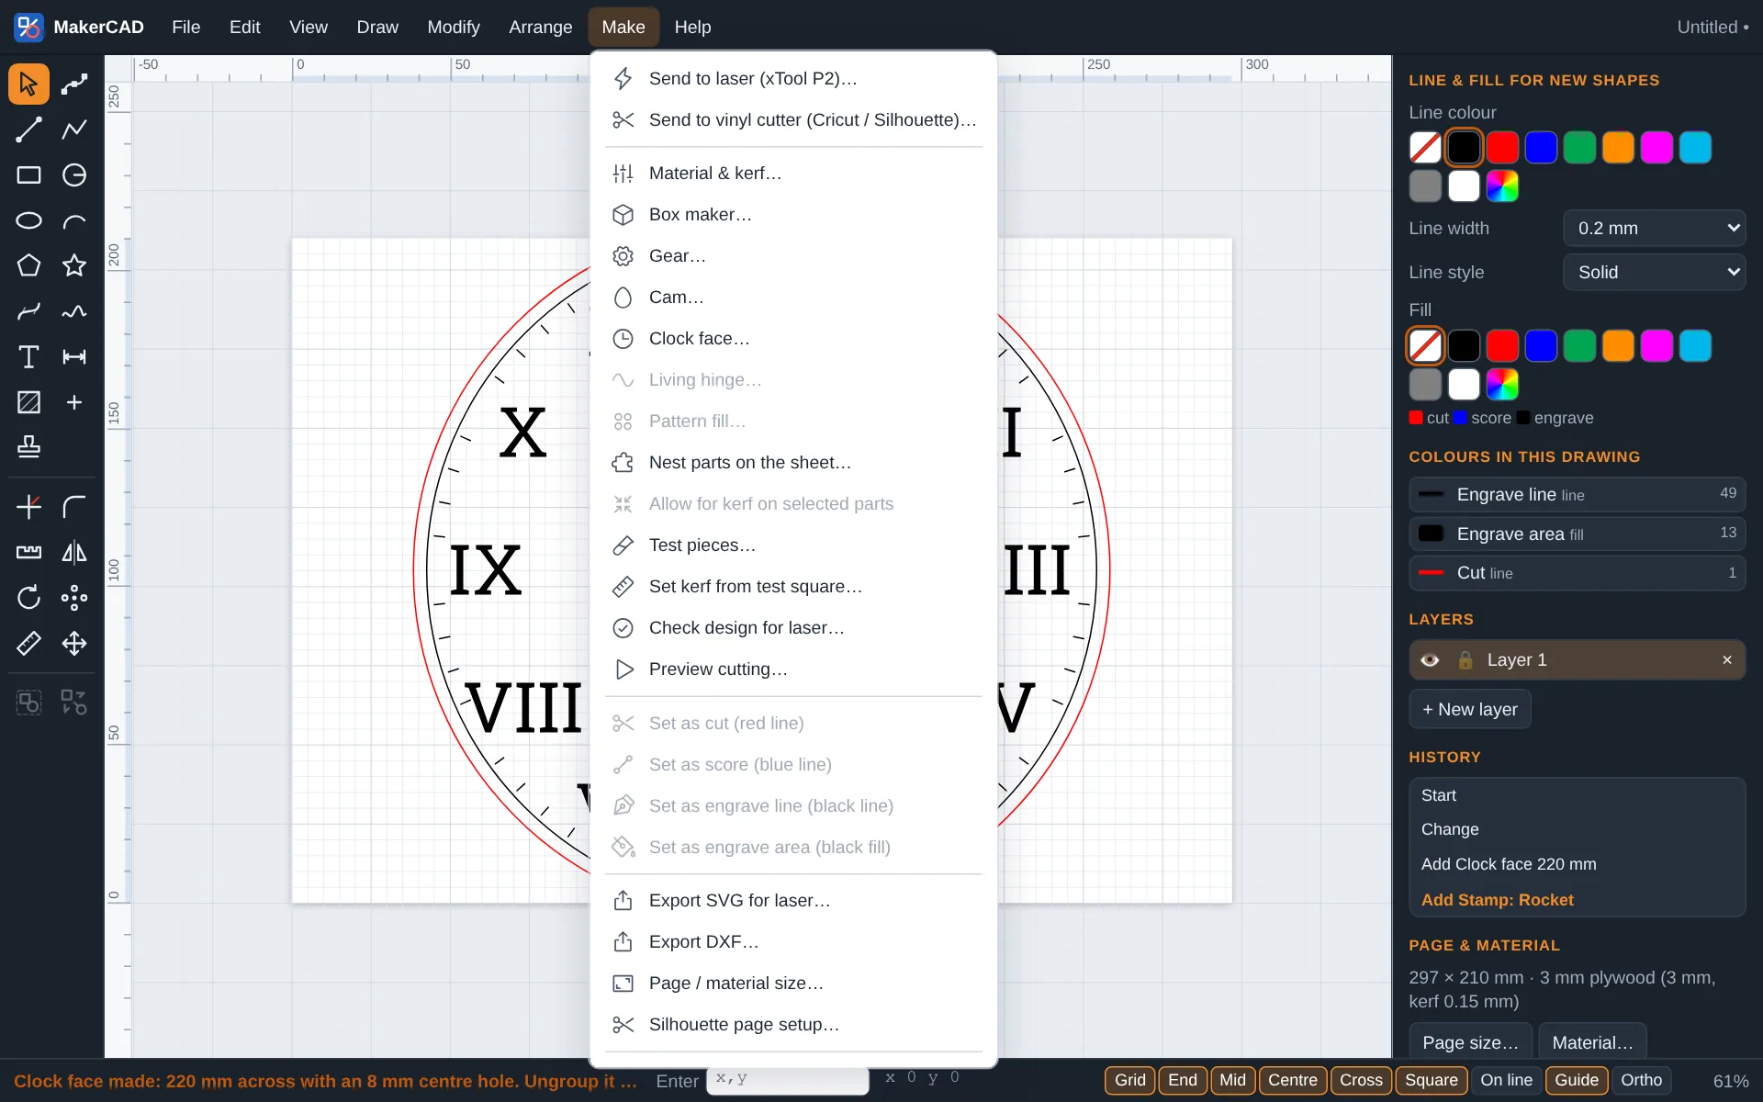
Task: Toggle Grid snap in status bar
Action: click(x=1129, y=1080)
